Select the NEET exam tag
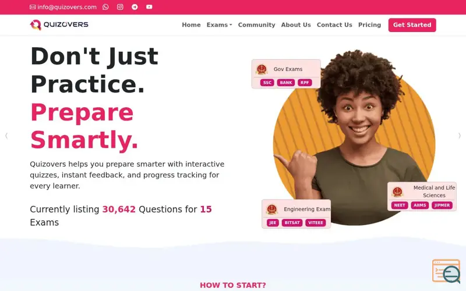Image resolution: width=466 pixels, height=291 pixels. coord(400,205)
